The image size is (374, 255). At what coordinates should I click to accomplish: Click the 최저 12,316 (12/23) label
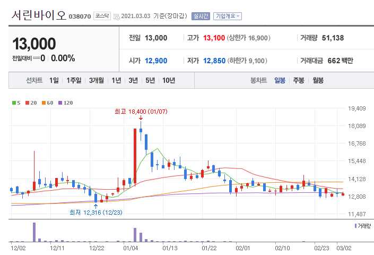[96, 212]
